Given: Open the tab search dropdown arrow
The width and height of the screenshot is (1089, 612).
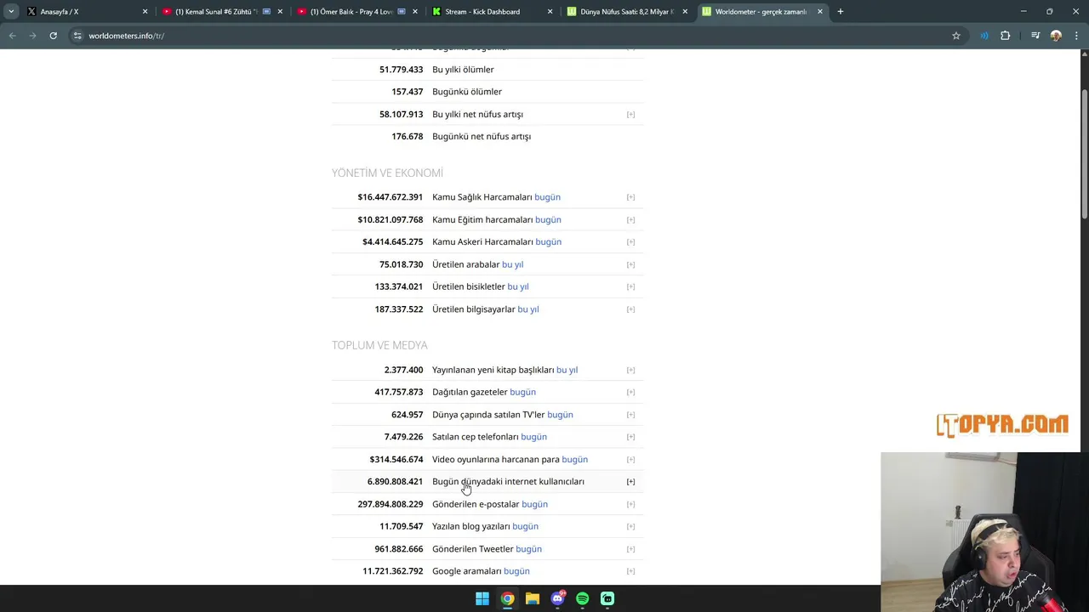Looking at the screenshot, I should [11, 12].
